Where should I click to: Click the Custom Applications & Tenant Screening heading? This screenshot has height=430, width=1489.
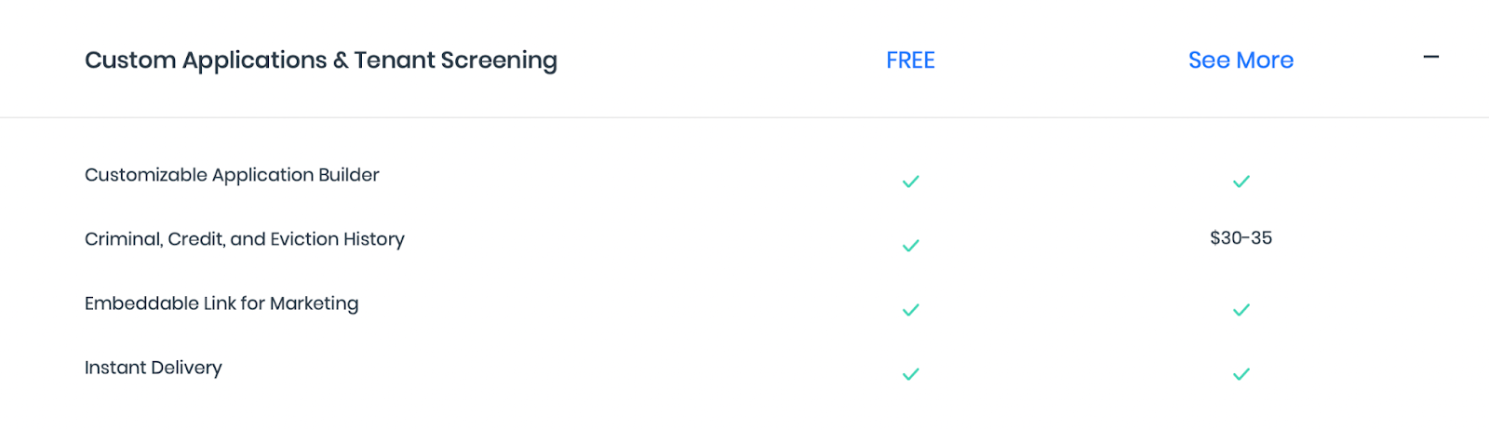coord(321,60)
